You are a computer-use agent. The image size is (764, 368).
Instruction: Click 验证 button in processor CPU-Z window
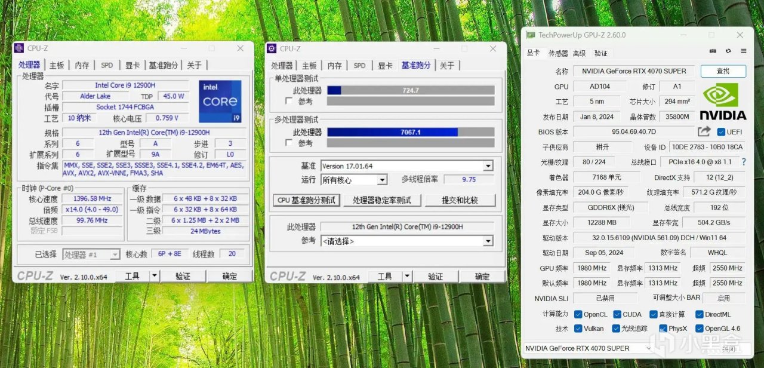pos(183,276)
